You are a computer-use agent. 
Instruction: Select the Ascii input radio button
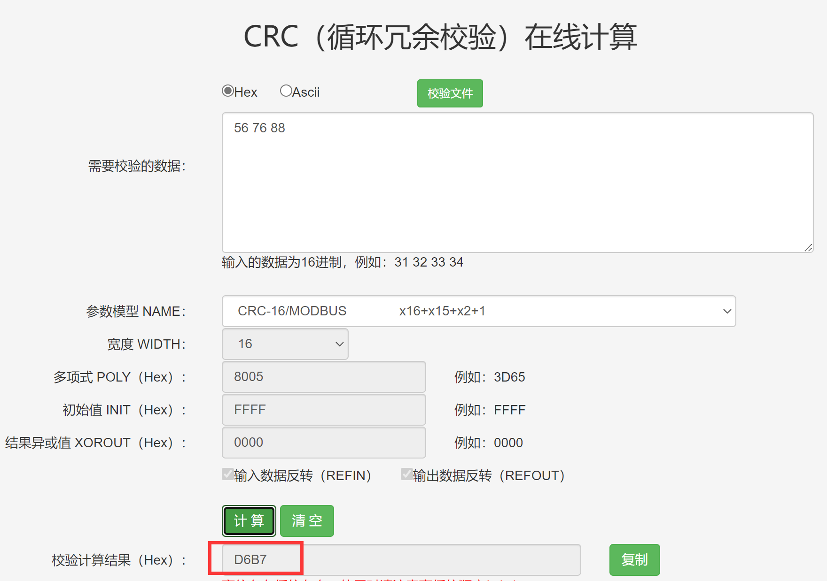(286, 90)
